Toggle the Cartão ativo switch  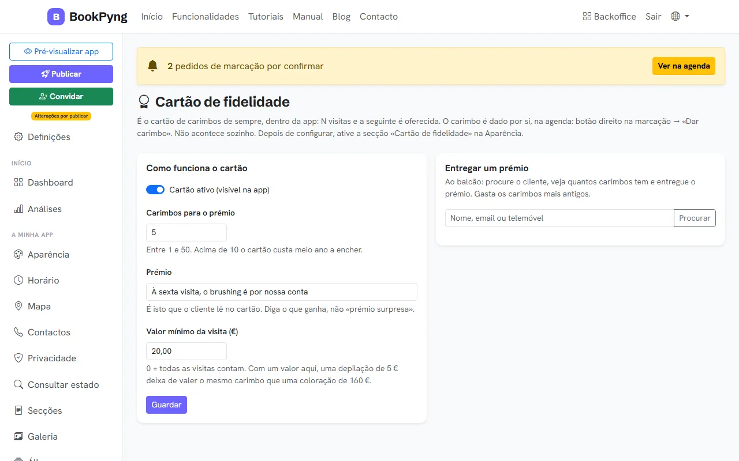pyautogui.click(x=155, y=190)
